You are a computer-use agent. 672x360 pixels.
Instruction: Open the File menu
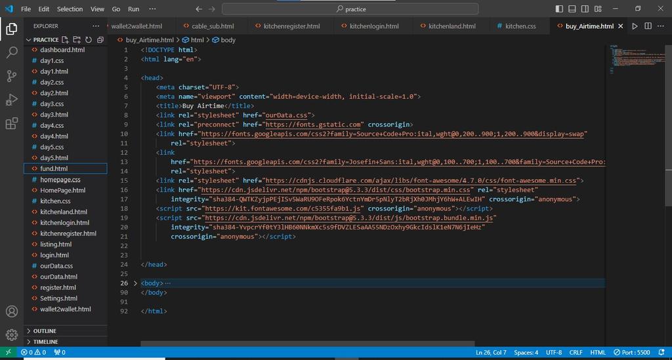[26, 9]
